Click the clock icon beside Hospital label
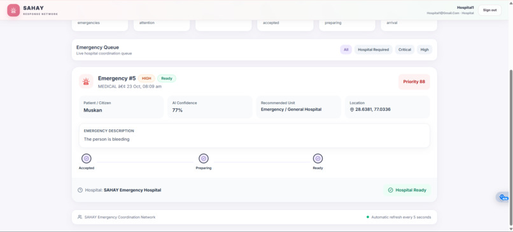 pyautogui.click(x=80, y=190)
